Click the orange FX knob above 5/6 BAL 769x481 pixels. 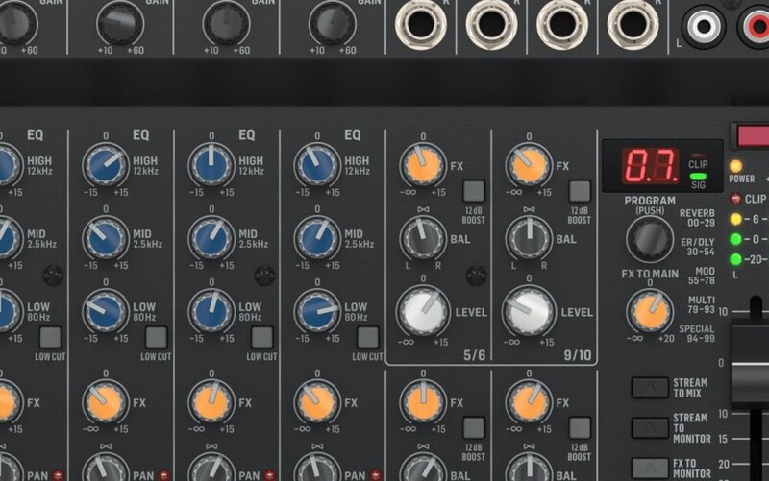423,165
